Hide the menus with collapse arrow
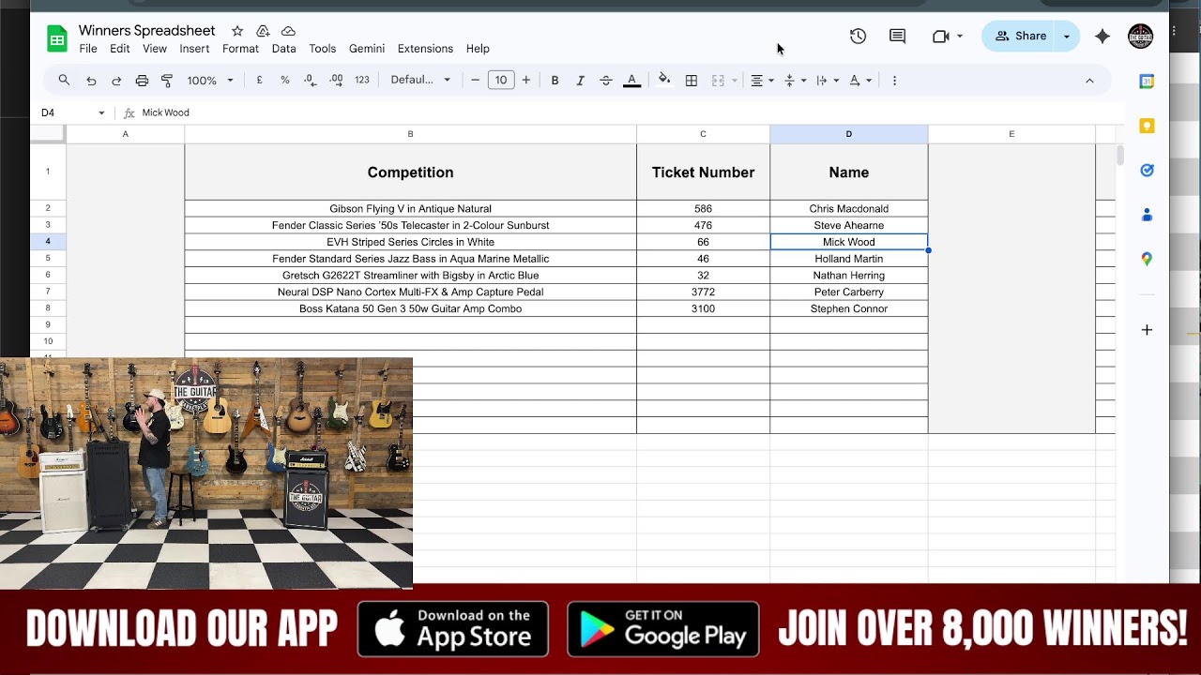This screenshot has width=1201, height=675. [1089, 81]
